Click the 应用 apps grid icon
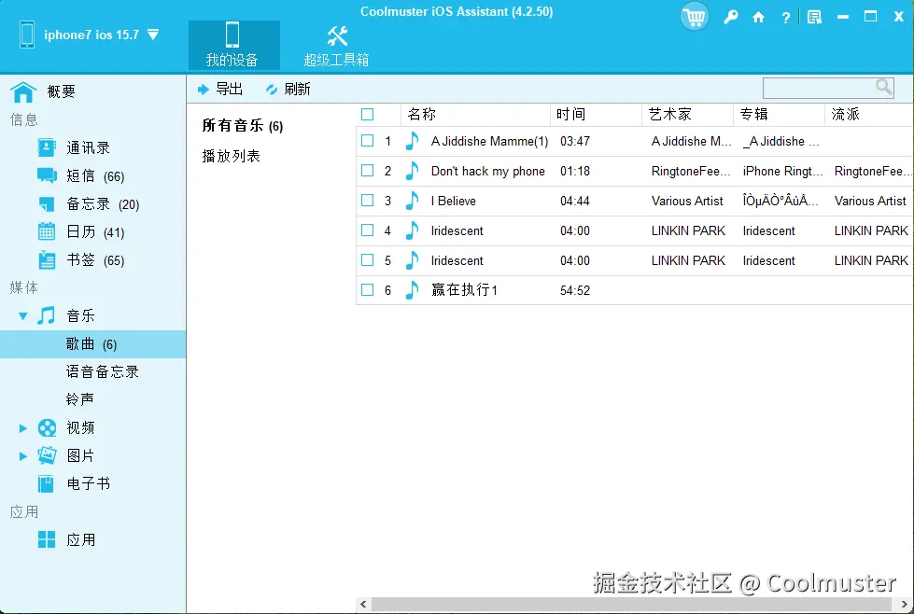Screen dimensions: 914x614 (49, 539)
